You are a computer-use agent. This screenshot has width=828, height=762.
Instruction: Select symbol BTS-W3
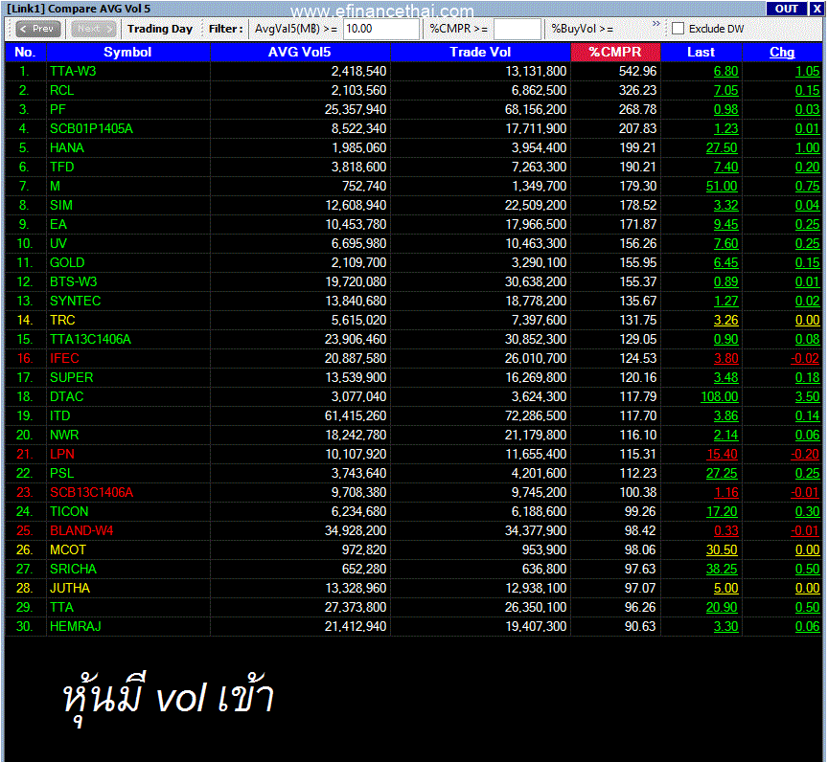click(x=74, y=282)
